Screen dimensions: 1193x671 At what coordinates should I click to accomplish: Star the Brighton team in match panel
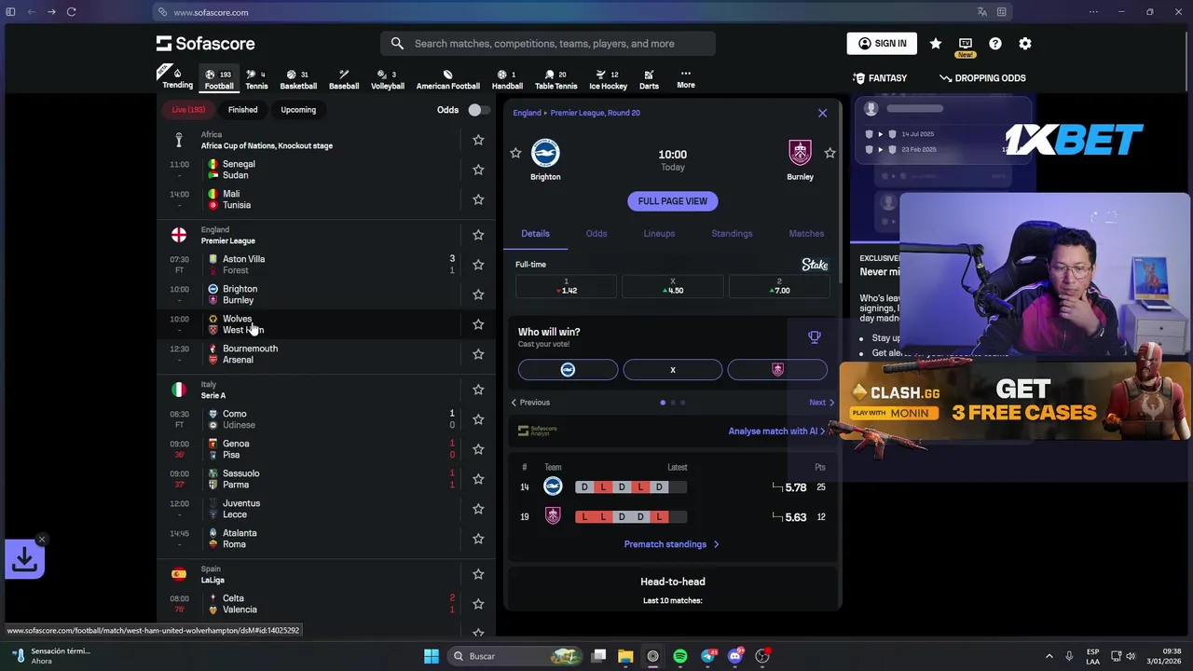pos(515,153)
